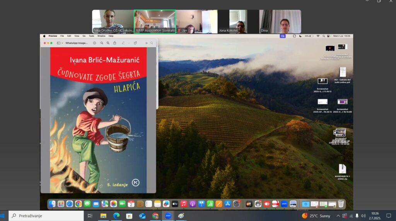Open the View menu in Preview

pyautogui.click(x=77, y=36)
